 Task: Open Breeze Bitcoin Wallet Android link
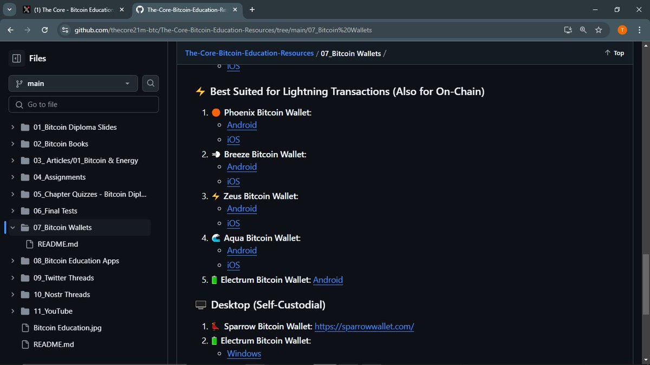[242, 167]
